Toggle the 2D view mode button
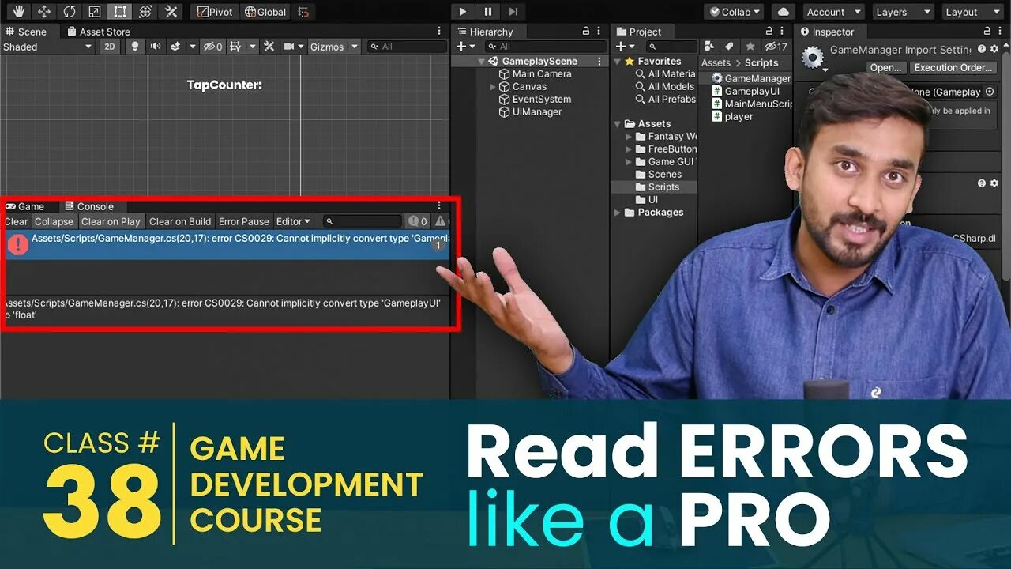Image resolution: width=1011 pixels, height=569 pixels. [x=111, y=47]
